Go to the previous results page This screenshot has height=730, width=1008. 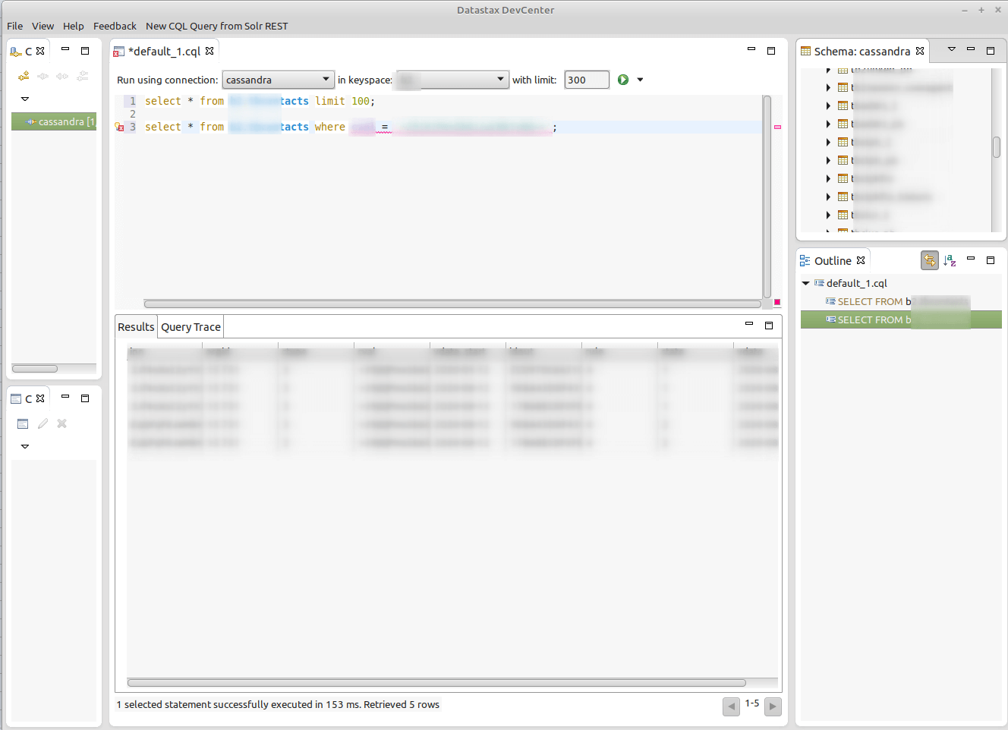pyautogui.click(x=731, y=706)
